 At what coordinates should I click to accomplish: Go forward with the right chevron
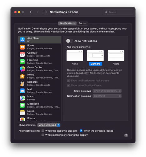[38, 12]
